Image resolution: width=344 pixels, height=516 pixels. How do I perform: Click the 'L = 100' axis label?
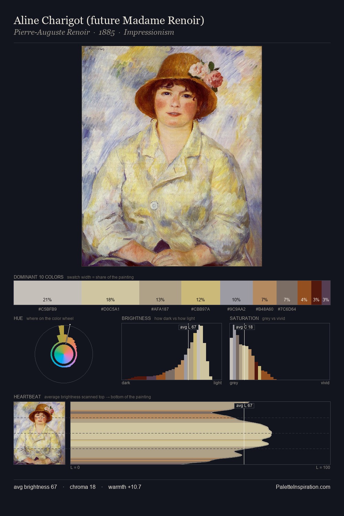pyautogui.click(x=323, y=467)
